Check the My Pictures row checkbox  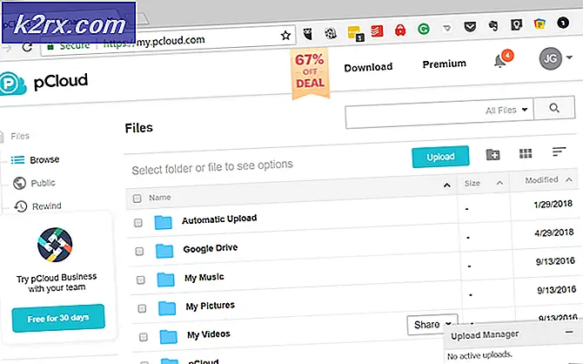(142, 308)
